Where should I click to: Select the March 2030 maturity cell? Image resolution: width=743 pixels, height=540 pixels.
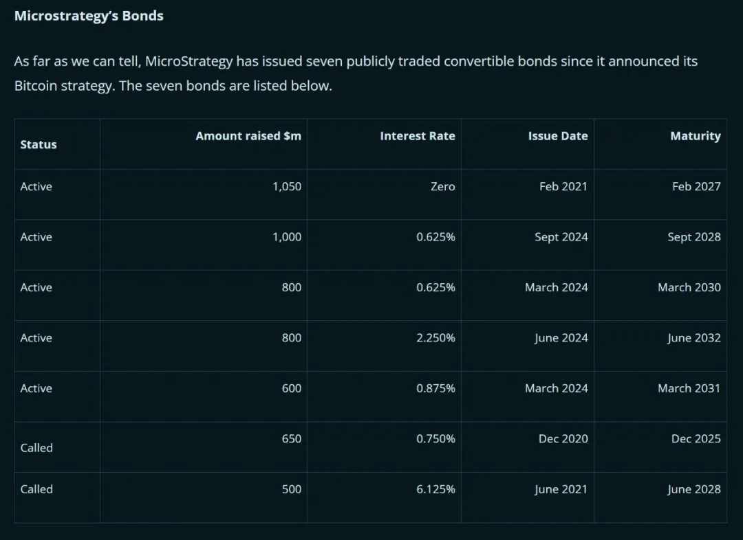click(689, 287)
